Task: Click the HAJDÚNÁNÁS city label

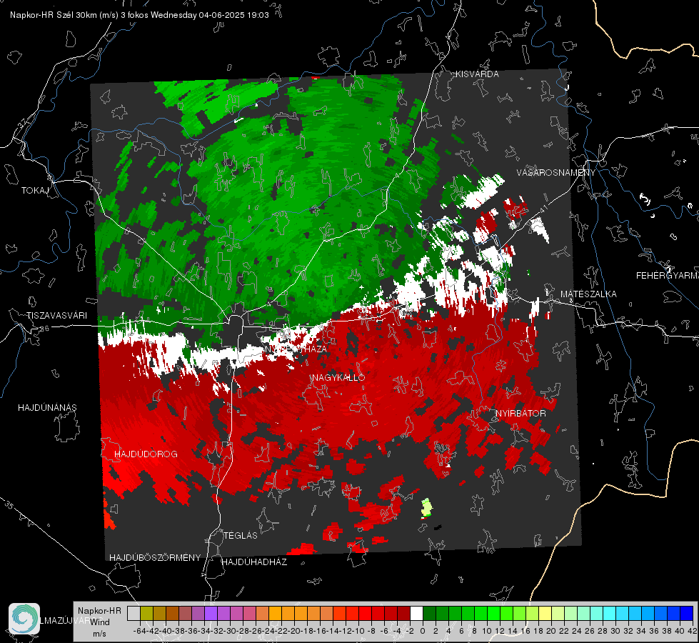Action: [x=47, y=407]
